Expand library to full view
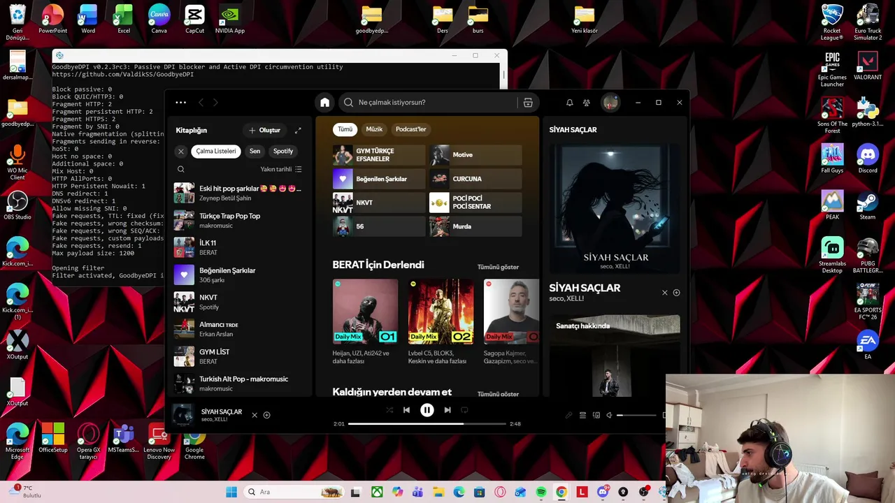The image size is (895, 503). click(298, 130)
